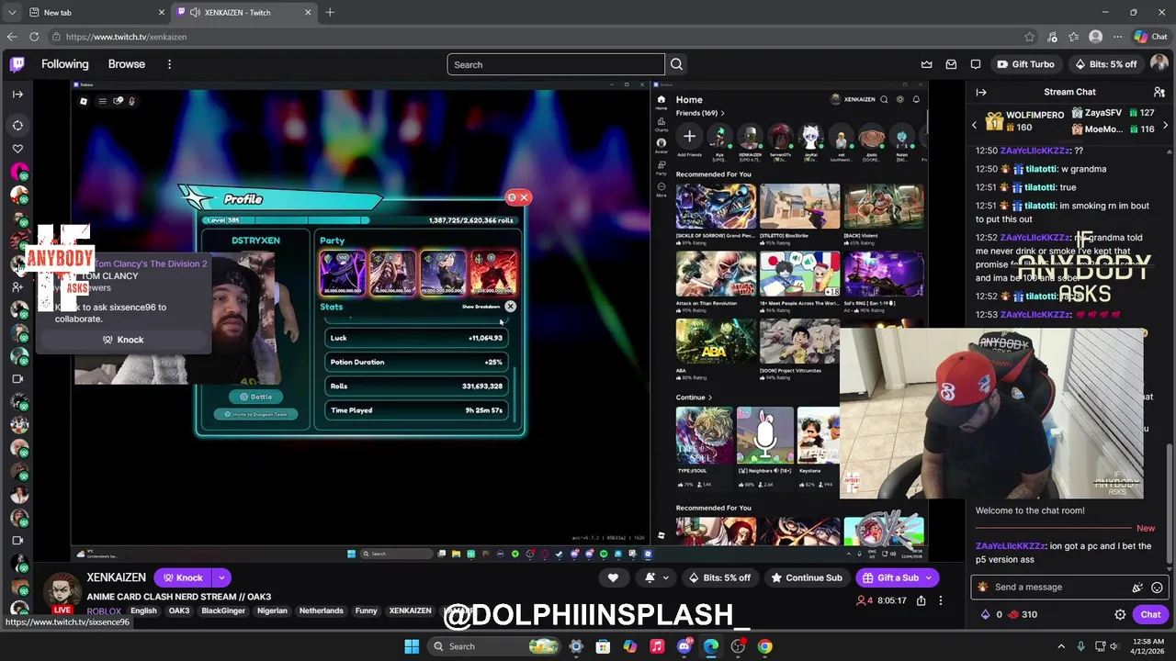Open the three-dot more menu beside Browse
This screenshot has width=1176, height=661.
169,64
